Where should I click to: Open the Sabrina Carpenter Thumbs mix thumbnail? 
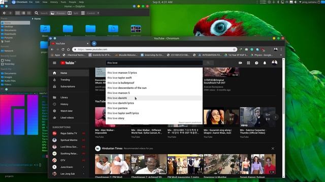pos(257,117)
